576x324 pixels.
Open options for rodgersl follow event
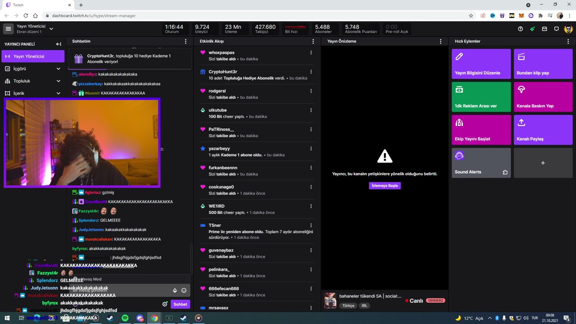coord(311,91)
